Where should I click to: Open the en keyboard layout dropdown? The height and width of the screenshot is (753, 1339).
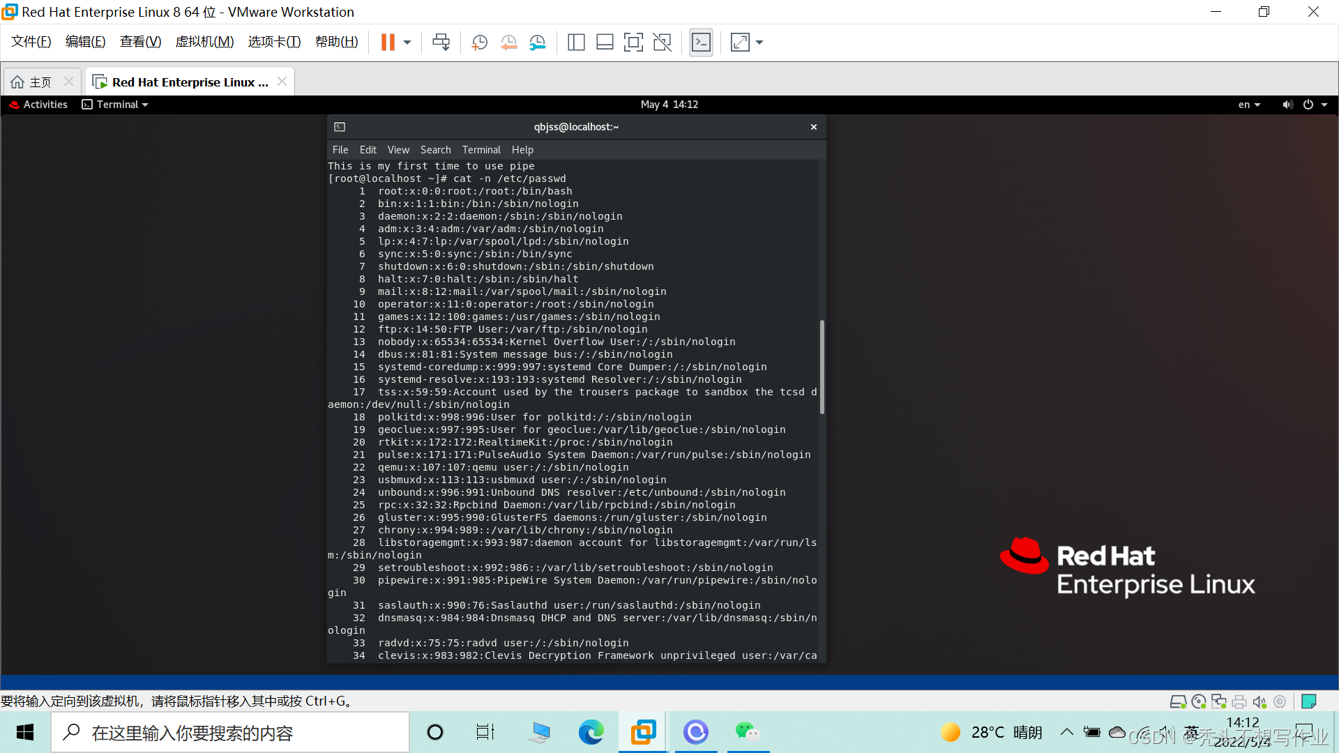1250,105
